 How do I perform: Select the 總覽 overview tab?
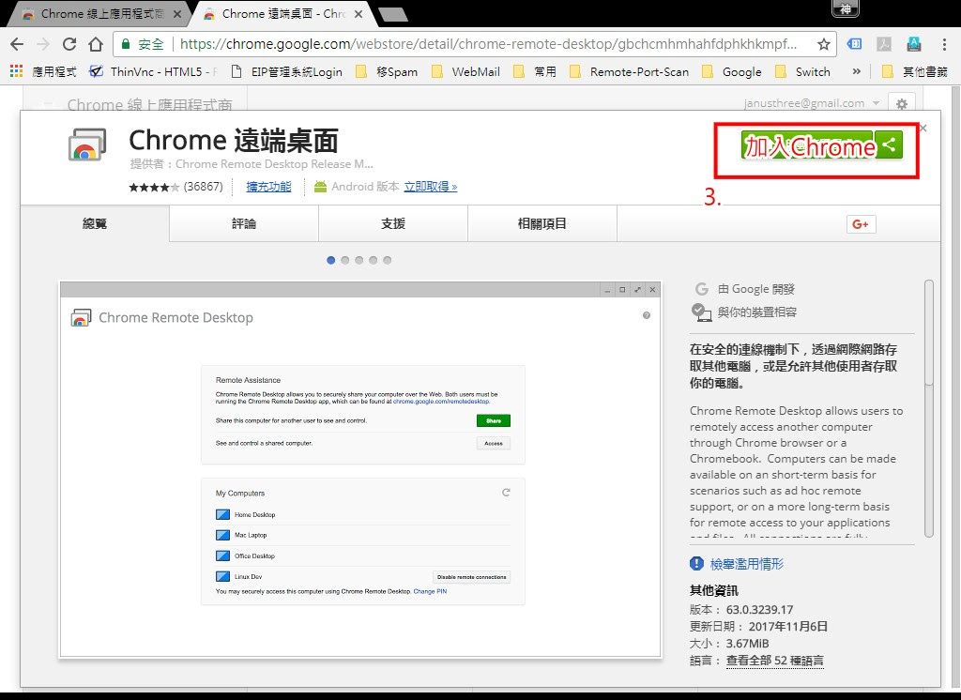point(95,223)
